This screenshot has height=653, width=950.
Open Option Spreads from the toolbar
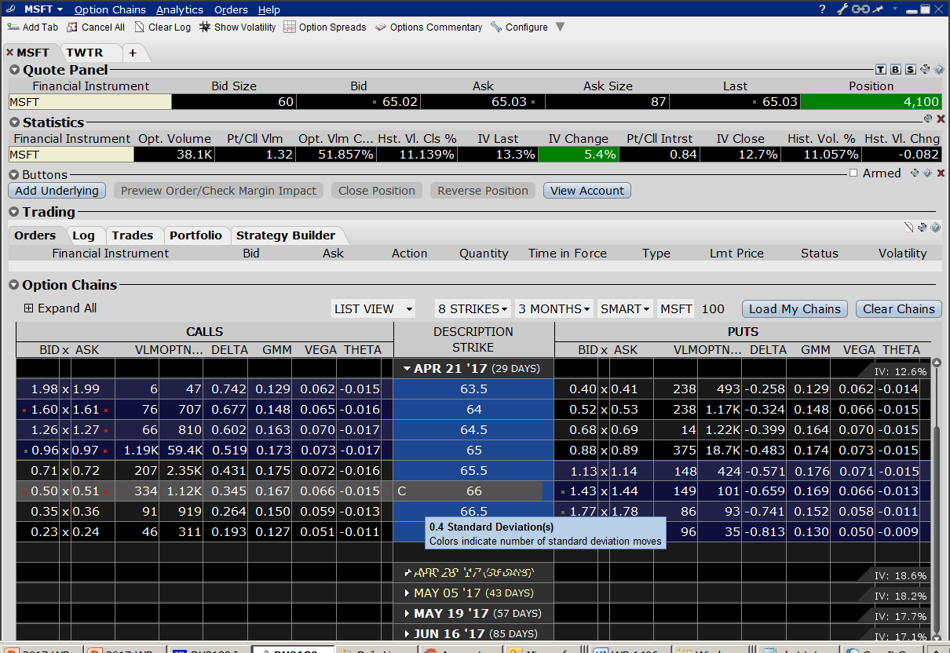[x=325, y=27]
